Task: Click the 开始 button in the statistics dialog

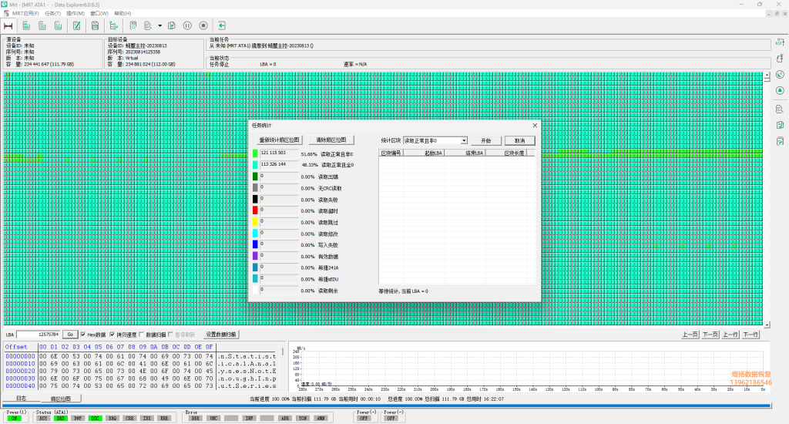Action: (485, 140)
